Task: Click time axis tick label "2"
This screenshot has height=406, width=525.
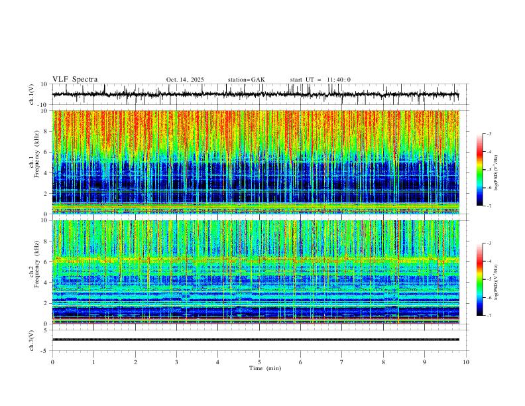Action: [135, 362]
